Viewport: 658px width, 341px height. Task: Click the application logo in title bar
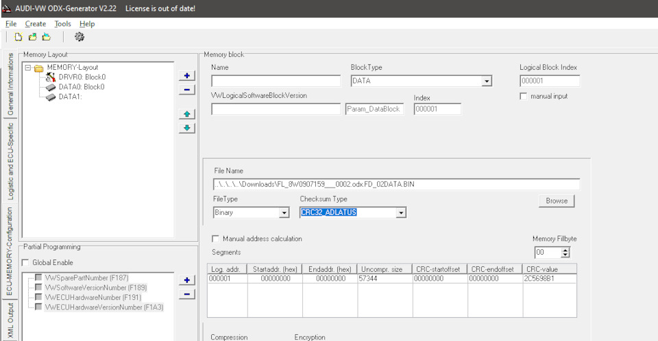pos(7,8)
